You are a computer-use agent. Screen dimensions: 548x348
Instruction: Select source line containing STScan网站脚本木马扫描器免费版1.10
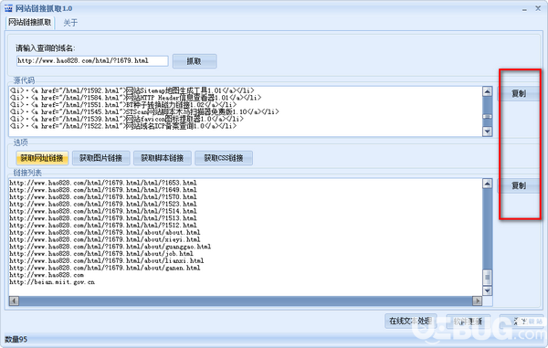click(x=144, y=111)
